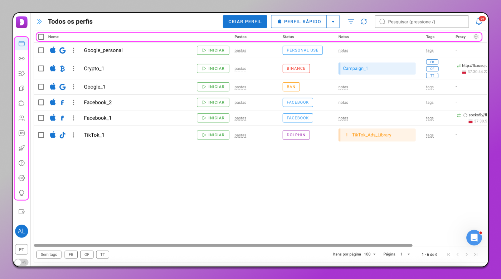Image resolution: width=501 pixels, height=279 pixels.
Task: Open BINANCE status selector on Crypto_1
Action: (296, 69)
